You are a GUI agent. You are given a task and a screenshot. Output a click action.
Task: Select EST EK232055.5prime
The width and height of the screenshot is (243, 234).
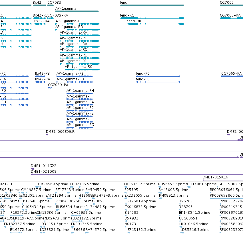click(140, 196)
